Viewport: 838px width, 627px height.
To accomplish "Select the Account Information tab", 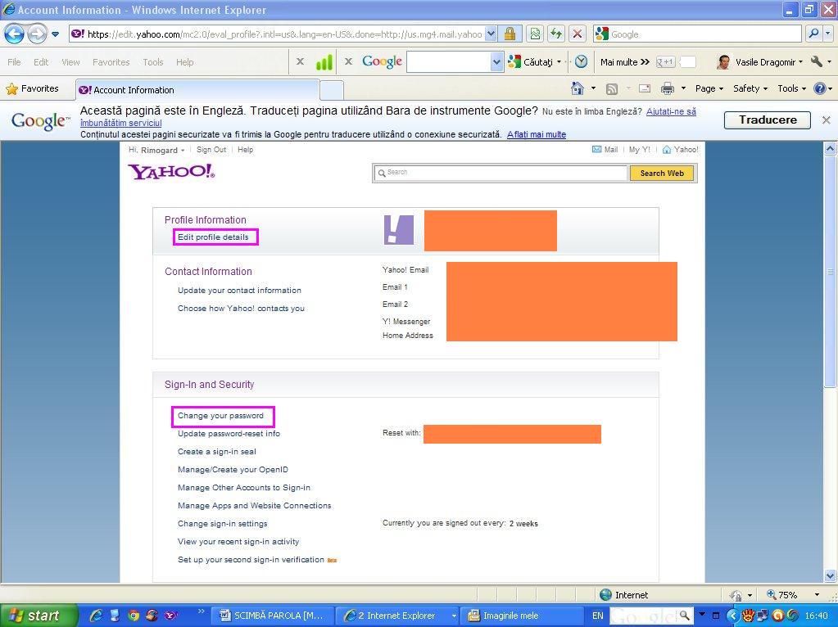I will (x=197, y=90).
